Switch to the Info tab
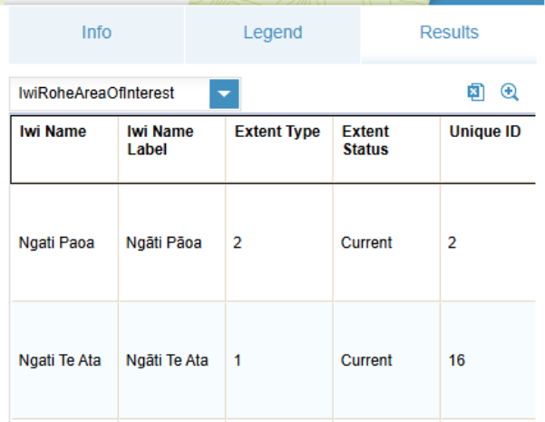Viewport: 545px width, 422px height. tap(96, 34)
